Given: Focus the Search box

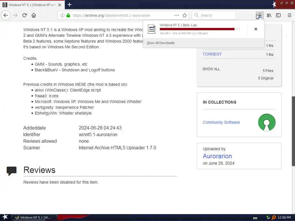Looking at the screenshot, I should [x=214, y=15].
